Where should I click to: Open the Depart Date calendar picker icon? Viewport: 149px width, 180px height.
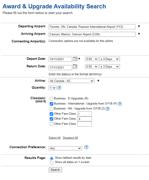tap(75, 59)
